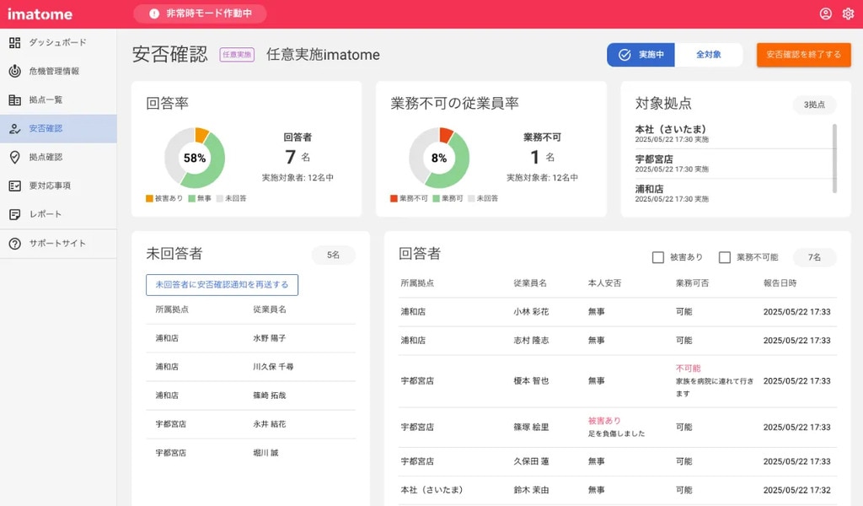Open the crisis management info icon
863x506 pixels.
pyautogui.click(x=14, y=71)
